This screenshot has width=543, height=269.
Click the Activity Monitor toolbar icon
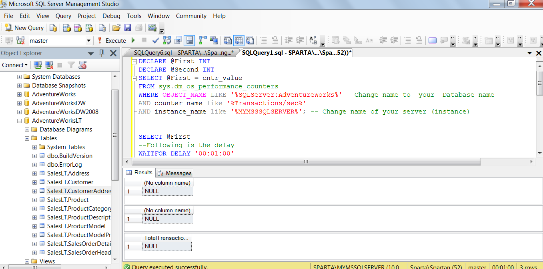coord(152,28)
